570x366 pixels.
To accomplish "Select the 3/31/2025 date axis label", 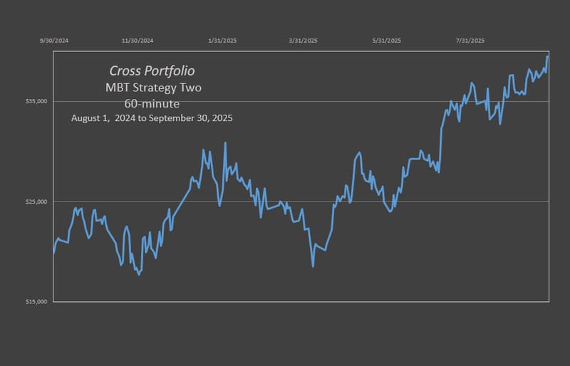I will coord(304,41).
